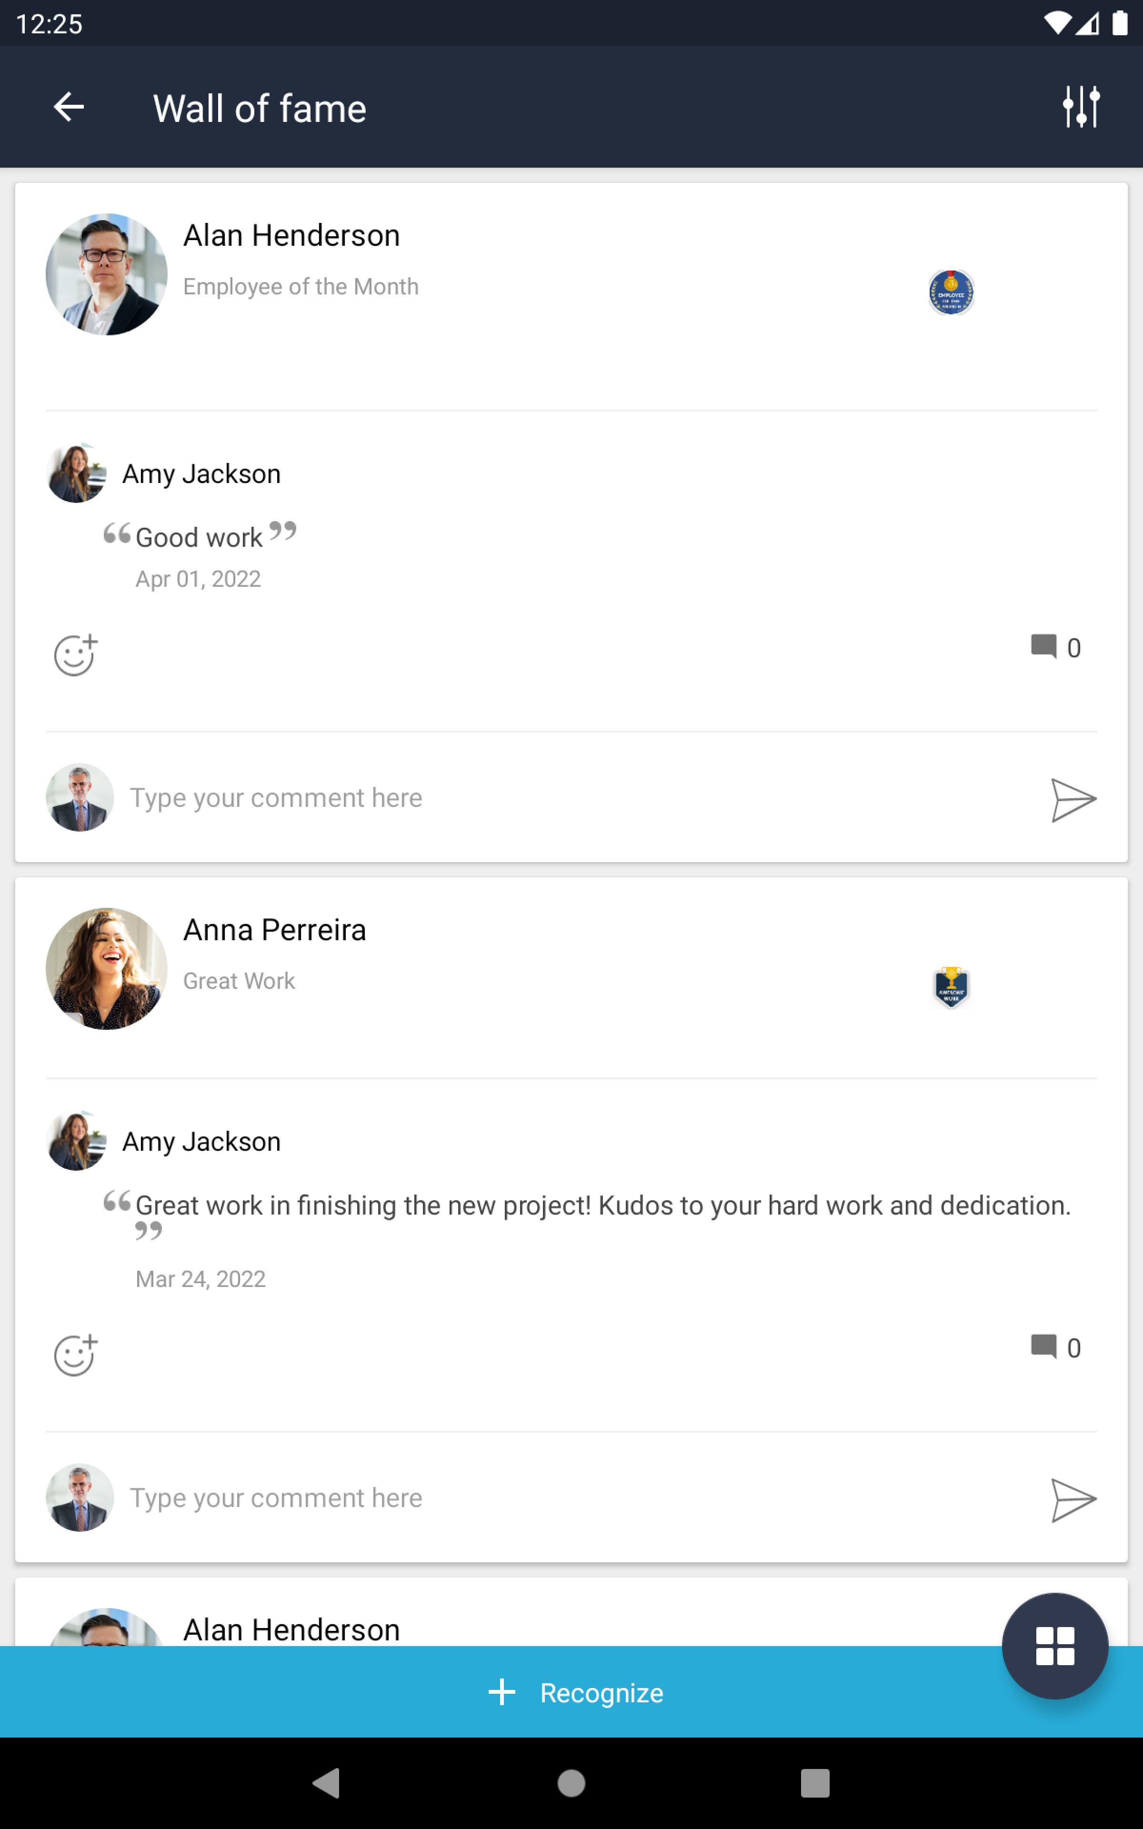Open the filter settings sliders icon
The height and width of the screenshot is (1829, 1143).
tap(1080, 107)
